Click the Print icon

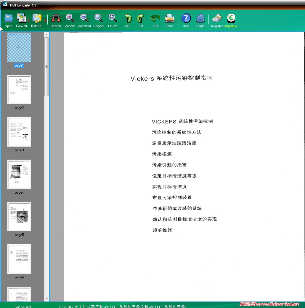click(169, 18)
